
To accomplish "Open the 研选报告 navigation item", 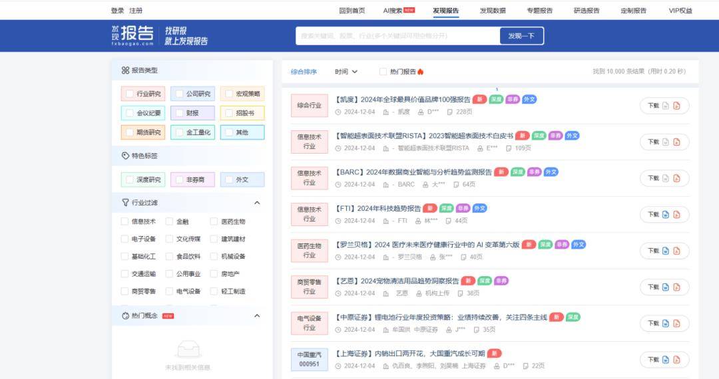I will click(587, 11).
